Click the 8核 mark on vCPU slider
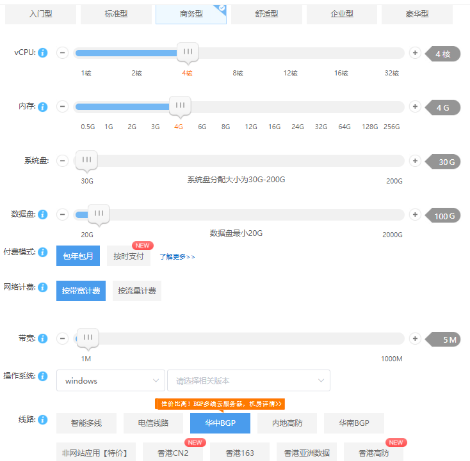470x461 pixels. click(x=238, y=73)
